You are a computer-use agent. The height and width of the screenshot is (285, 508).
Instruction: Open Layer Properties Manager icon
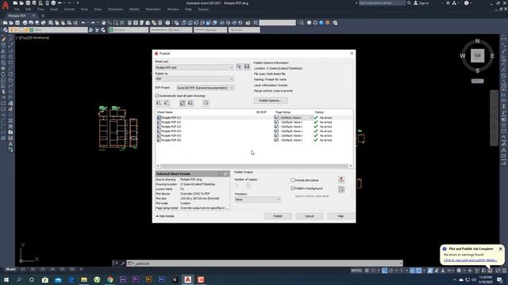point(6,30)
